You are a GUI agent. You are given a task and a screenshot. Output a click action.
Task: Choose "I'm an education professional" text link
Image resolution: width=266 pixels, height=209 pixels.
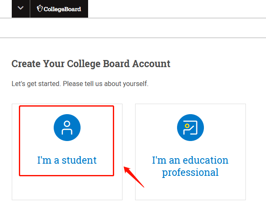click(x=190, y=166)
